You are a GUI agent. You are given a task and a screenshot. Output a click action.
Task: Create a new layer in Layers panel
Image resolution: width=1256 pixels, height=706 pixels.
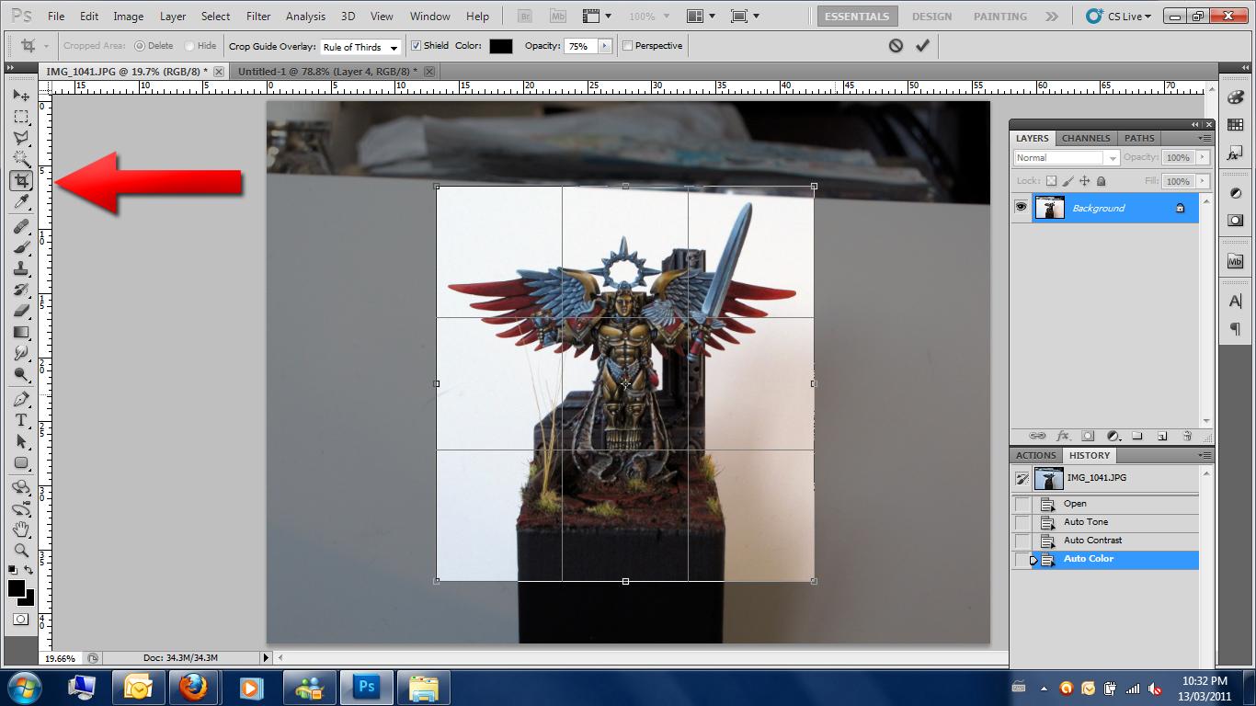point(1162,436)
